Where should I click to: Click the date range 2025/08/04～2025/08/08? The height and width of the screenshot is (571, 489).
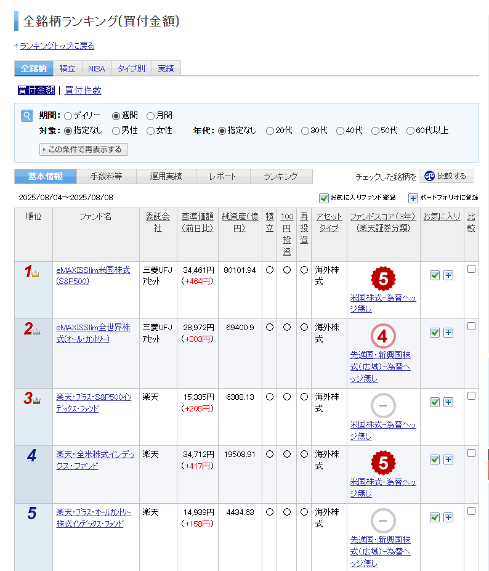point(66,198)
